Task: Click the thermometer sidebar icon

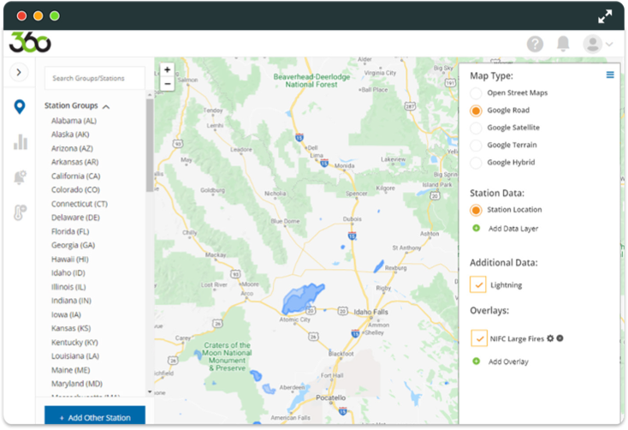Action: pyautogui.click(x=19, y=212)
